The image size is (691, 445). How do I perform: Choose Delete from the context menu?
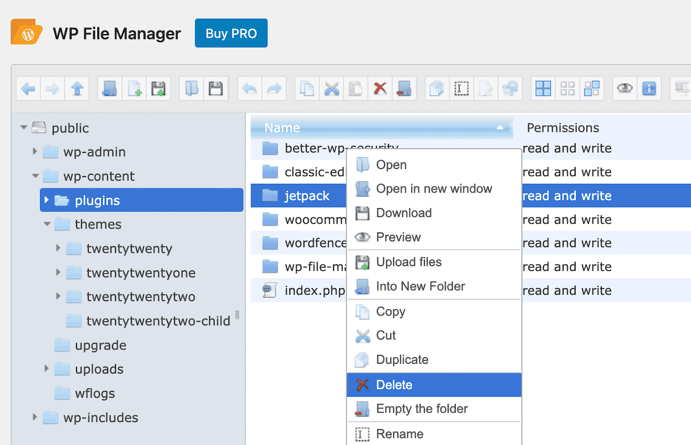[394, 385]
